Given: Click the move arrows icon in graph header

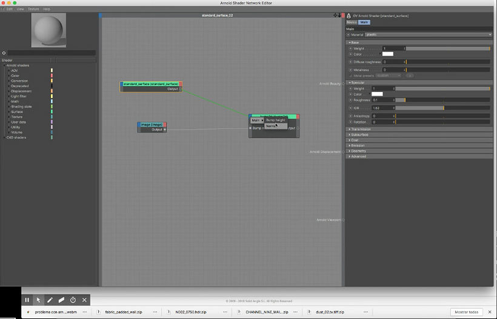Looking at the screenshot, I should [335, 15].
